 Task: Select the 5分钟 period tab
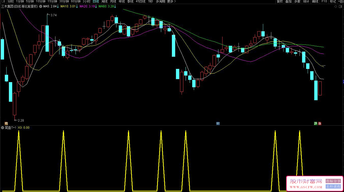tap(30, 1)
